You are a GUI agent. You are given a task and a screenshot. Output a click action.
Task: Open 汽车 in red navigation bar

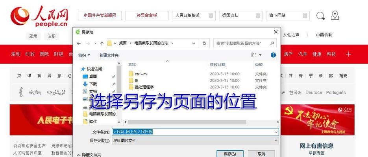pos(303,54)
